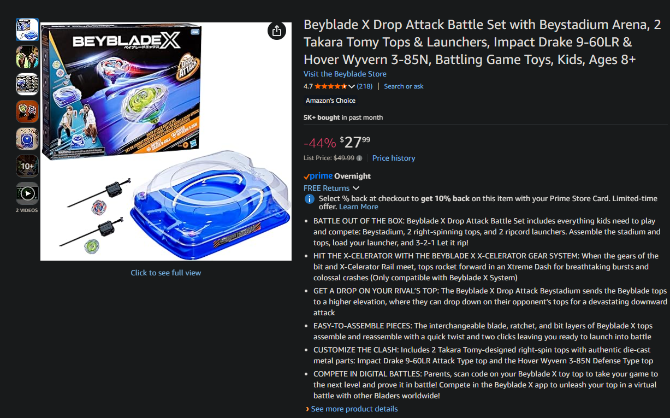670x418 pixels.
Task: Open the 10+ more images thumbnail
Action: pyautogui.click(x=27, y=166)
